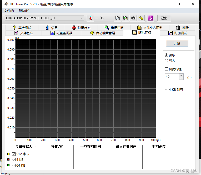Minimize the HD Tune Pro window
Image resolution: width=201 pixels, height=175 pixels.
[169, 4]
